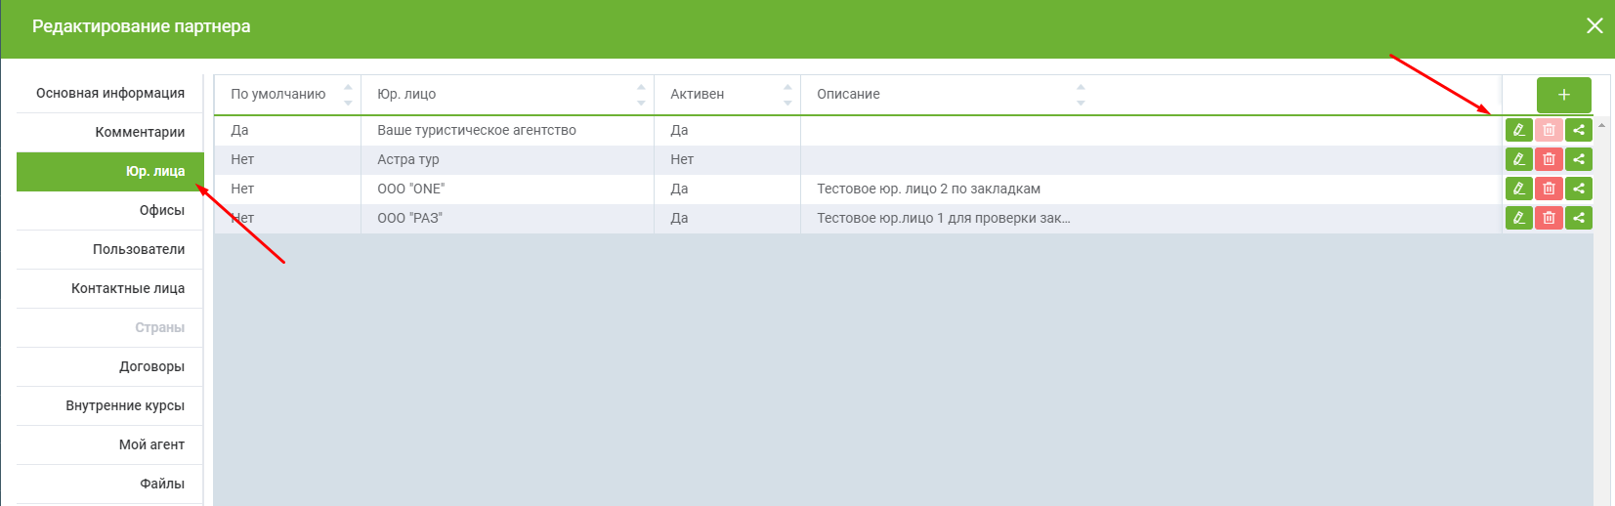Screen dimensions: 1615x506
Task: Go to Пользователи tab
Action: click(109, 249)
